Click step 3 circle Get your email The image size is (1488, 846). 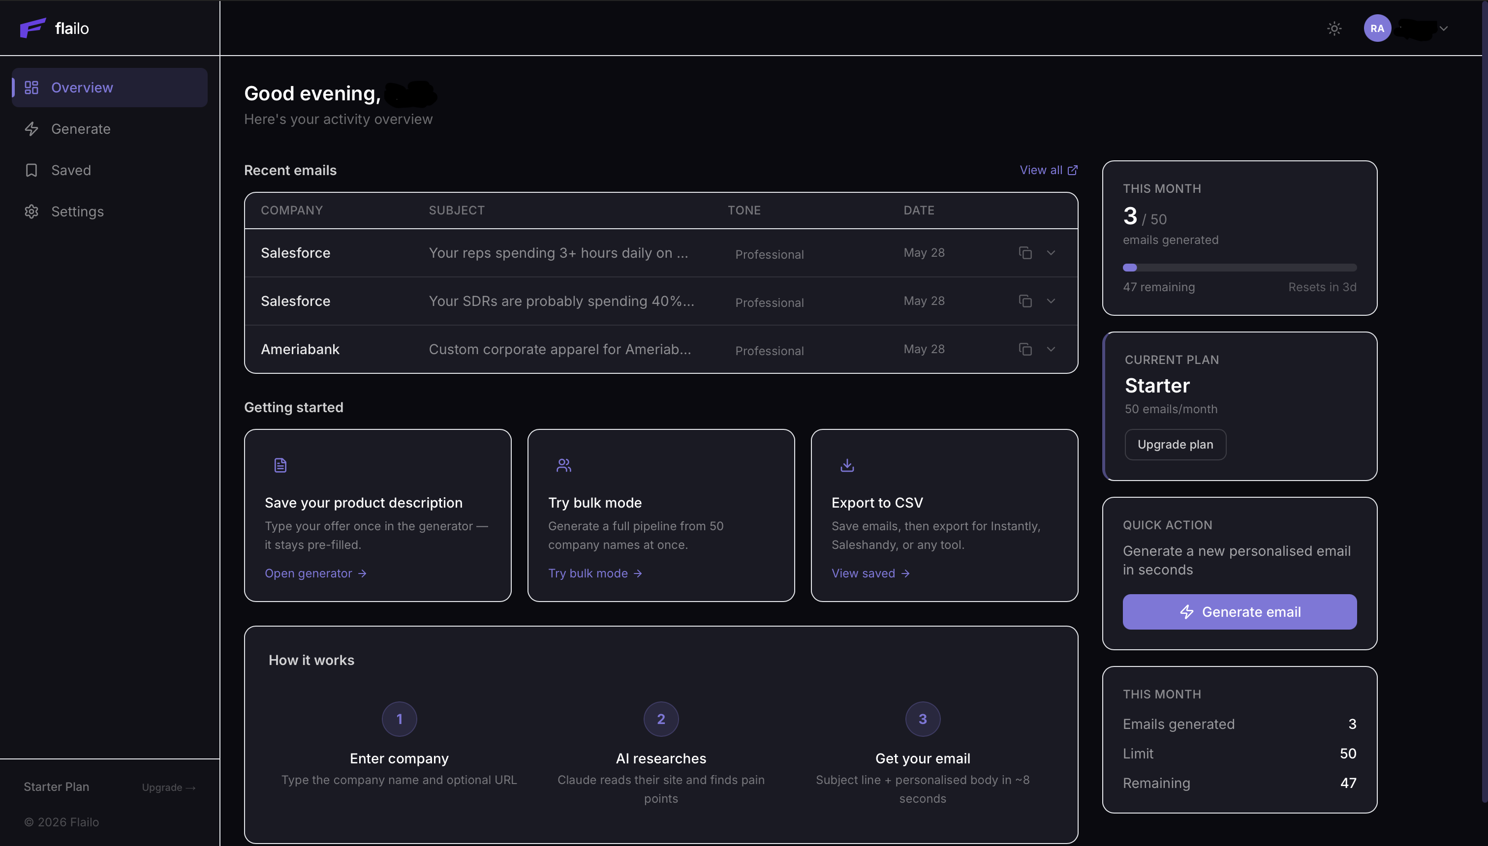point(923,719)
